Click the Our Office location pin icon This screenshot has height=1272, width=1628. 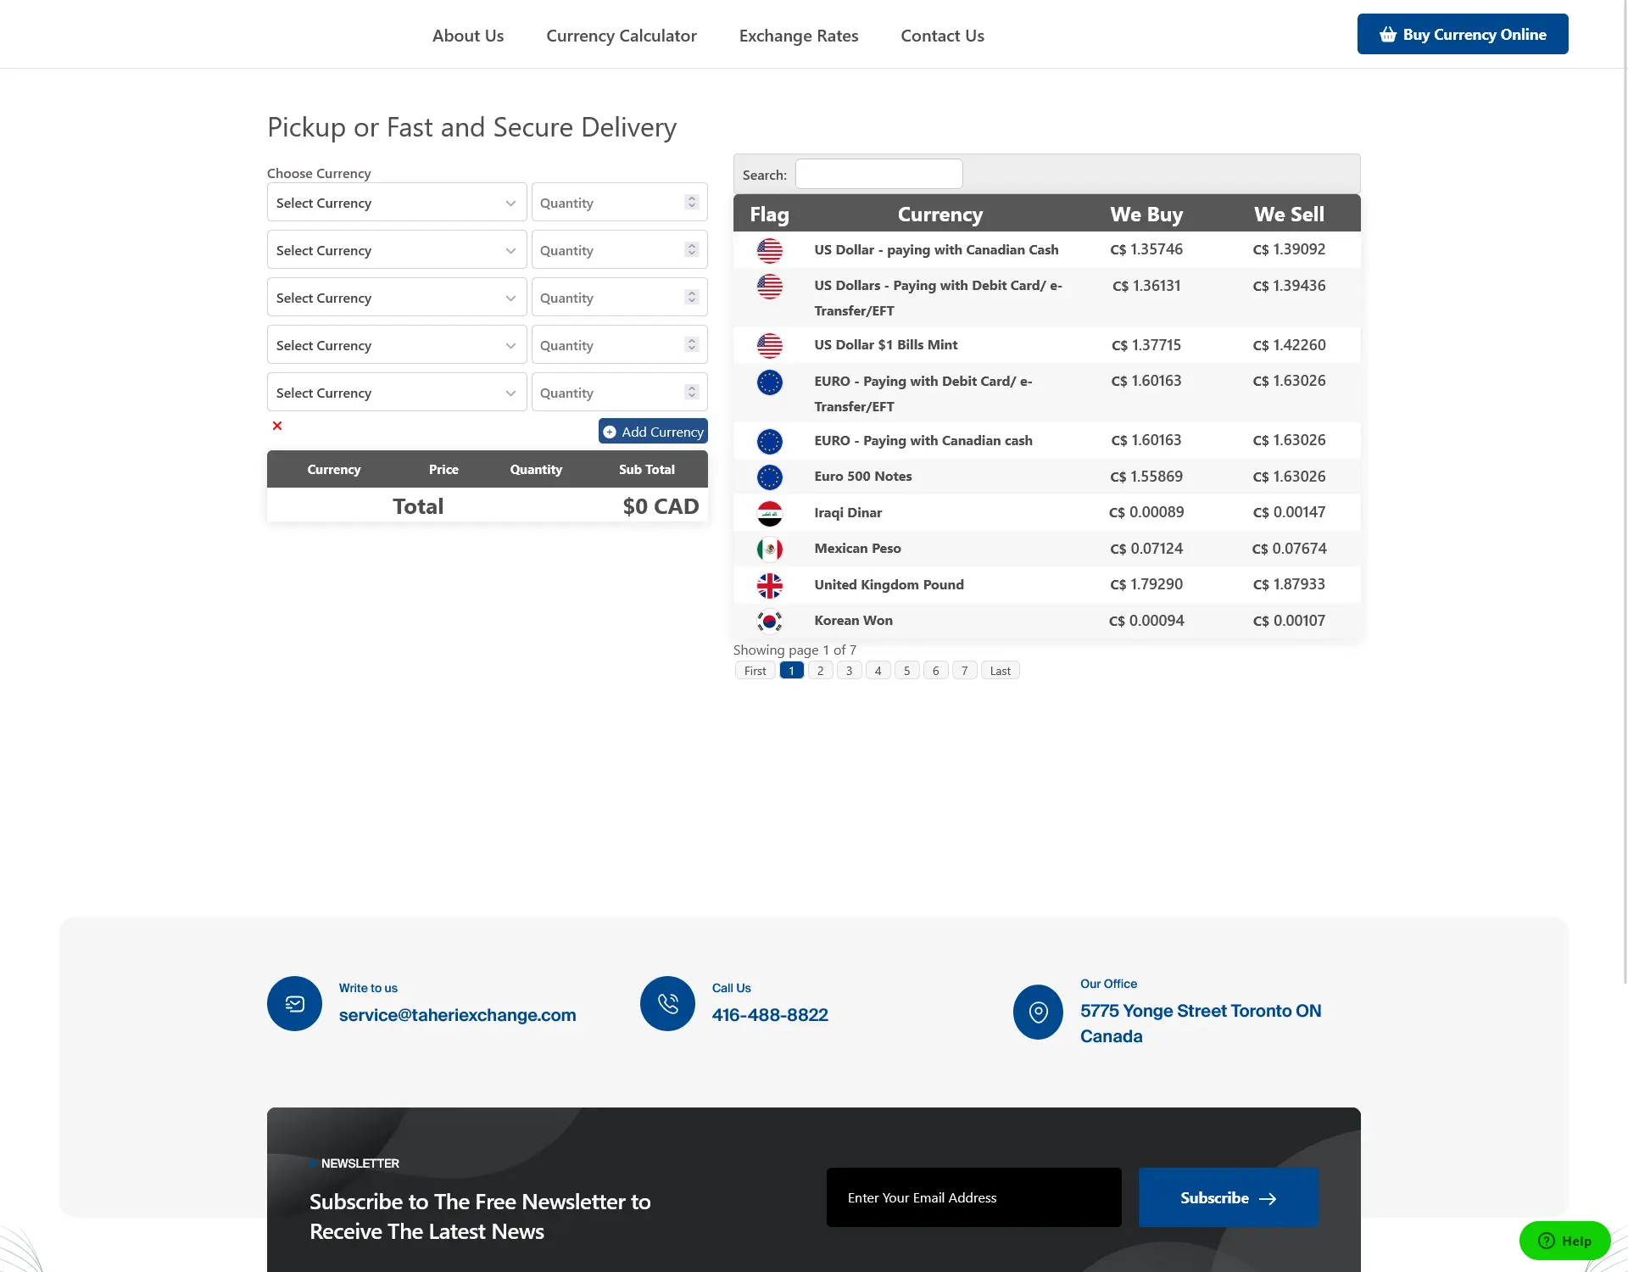point(1038,1012)
